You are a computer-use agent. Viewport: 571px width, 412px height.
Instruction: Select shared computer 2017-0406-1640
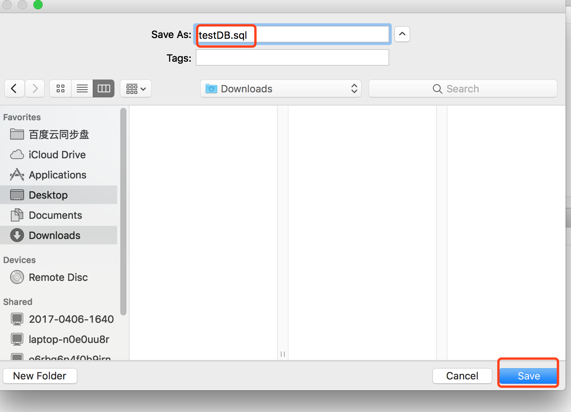[59, 319]
